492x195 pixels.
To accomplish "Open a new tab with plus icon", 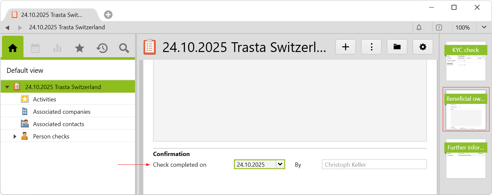I will [108, 15].
